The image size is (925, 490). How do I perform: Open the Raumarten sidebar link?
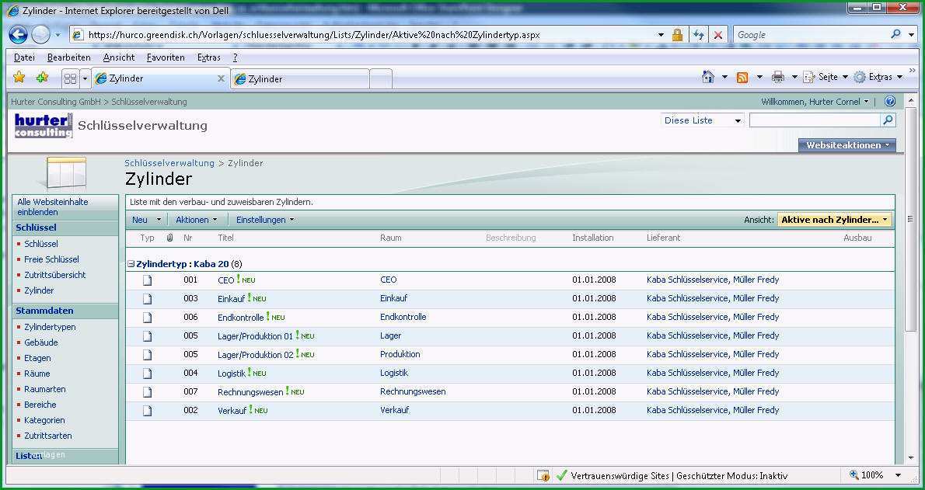(45, 389)
